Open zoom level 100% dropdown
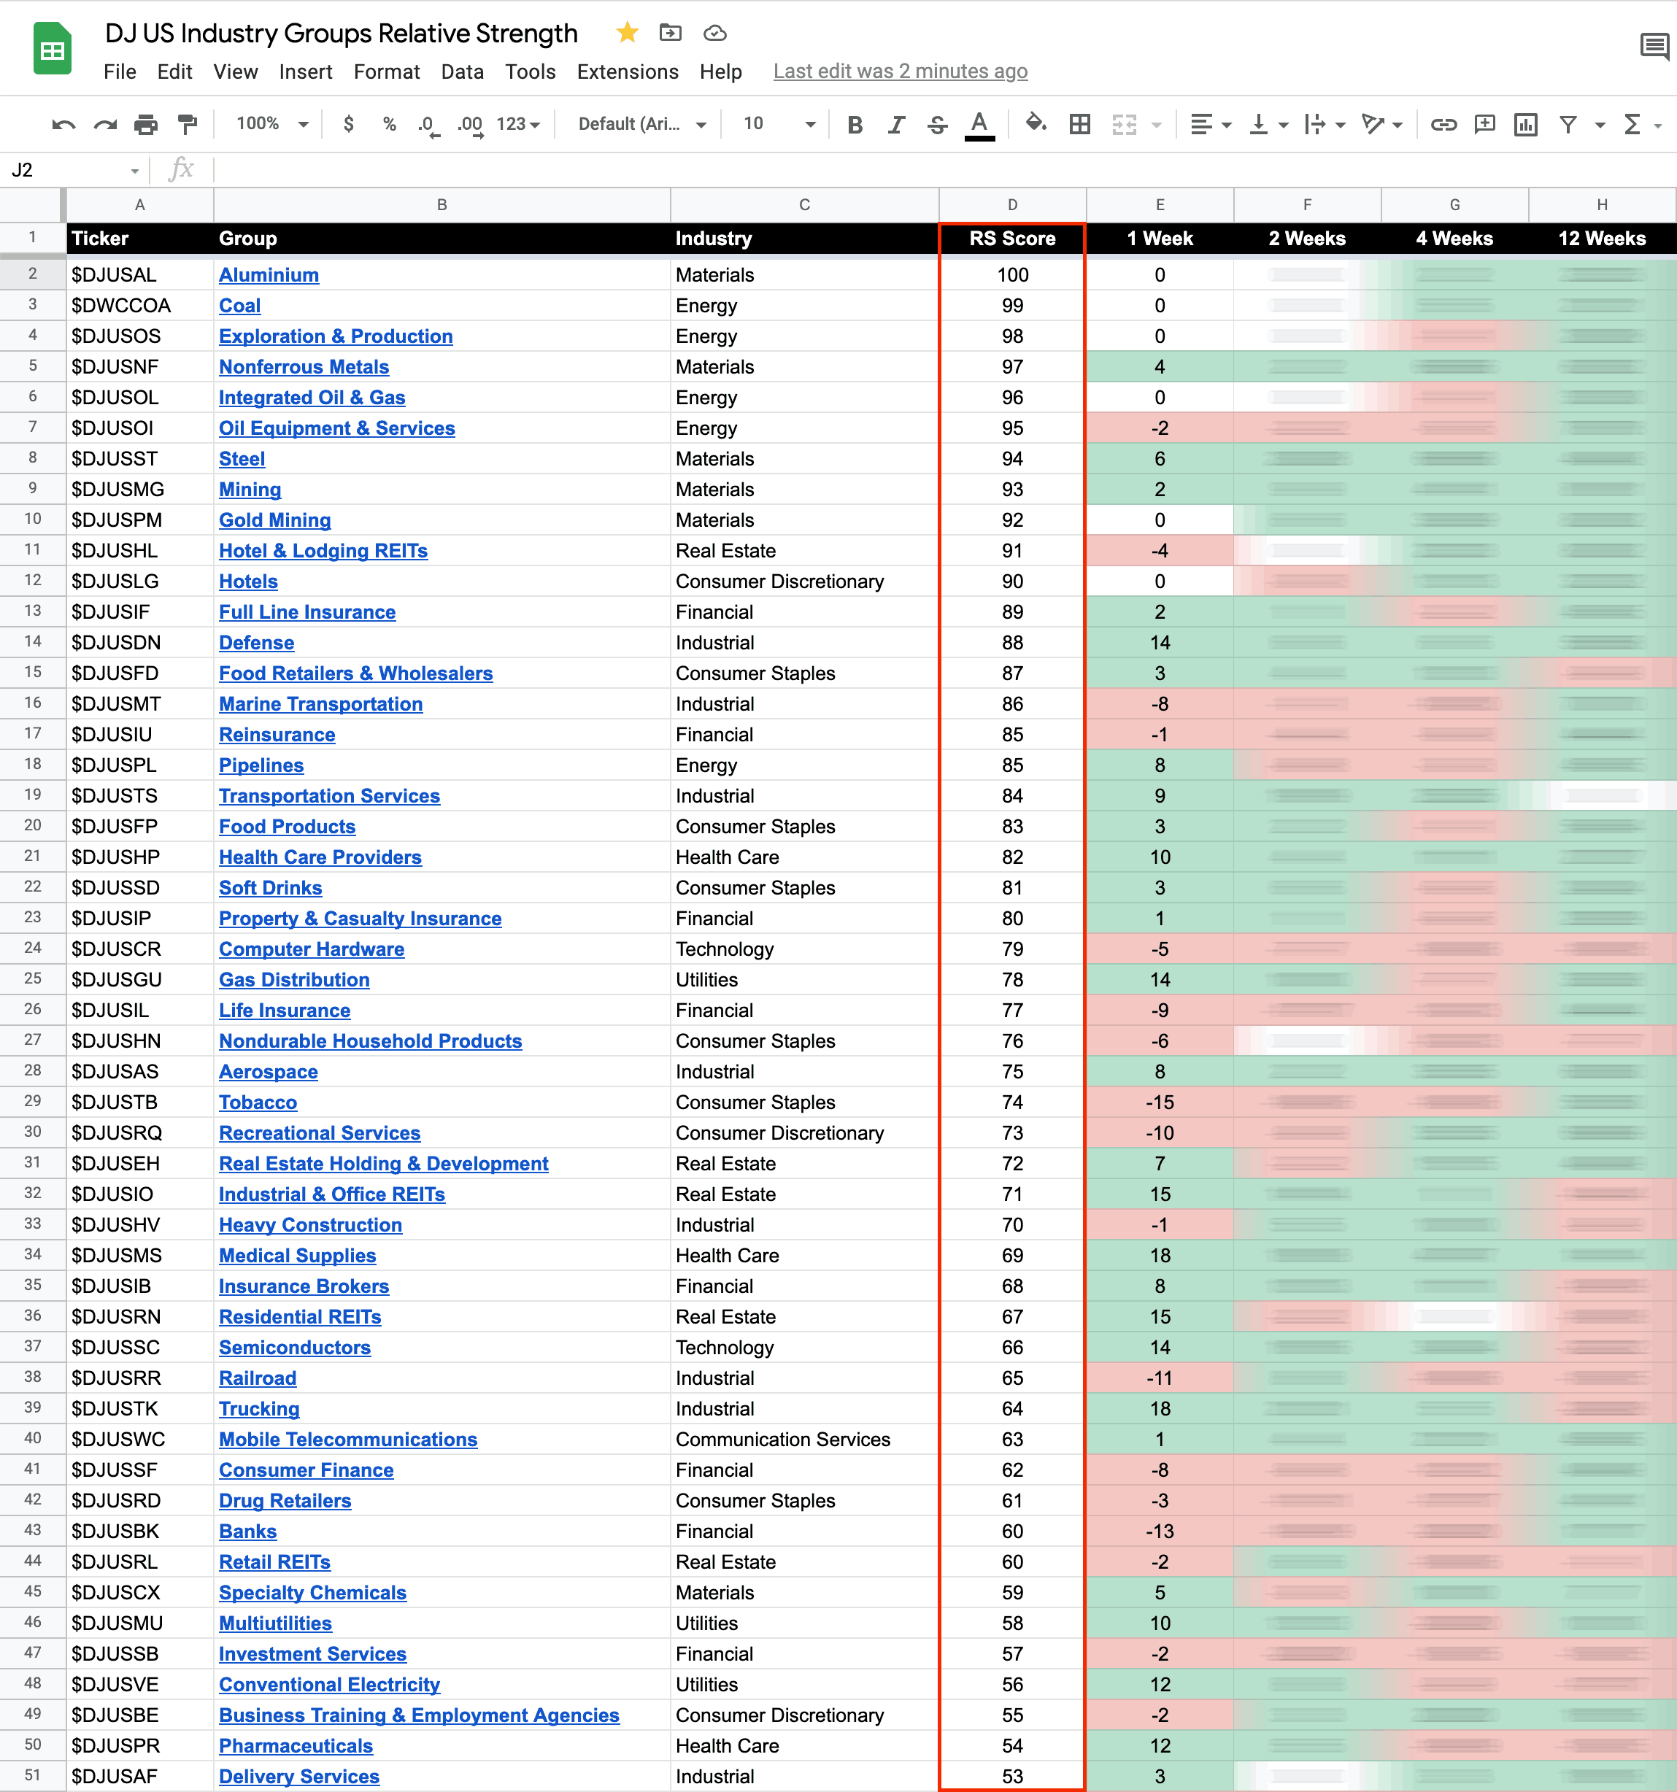The image size is (1677, 1792). tap(272, 123)
